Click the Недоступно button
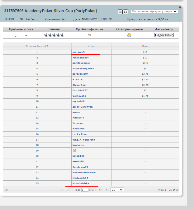This screenshot has height=209, width=194. point(164,35)
